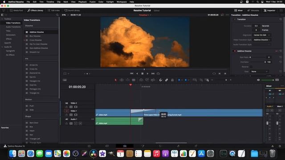Toggle the Mixer panel button
Viewport: 285px width, 160px height.
[239, 11]
